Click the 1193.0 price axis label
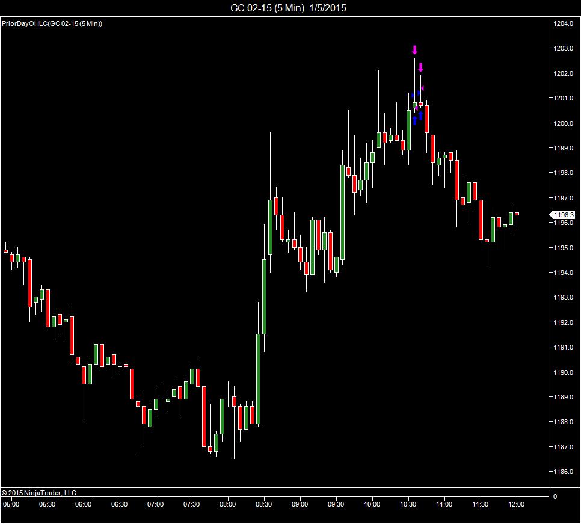Screen dimensions: 581x524 (x=563, y=297)
